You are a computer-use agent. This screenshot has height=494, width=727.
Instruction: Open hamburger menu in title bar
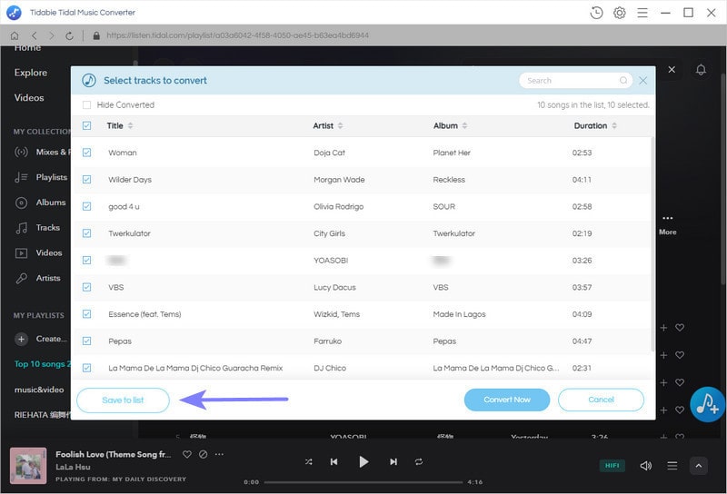pos(642,13)
